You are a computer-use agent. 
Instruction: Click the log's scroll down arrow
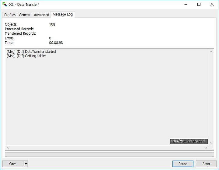click(211, 143)
